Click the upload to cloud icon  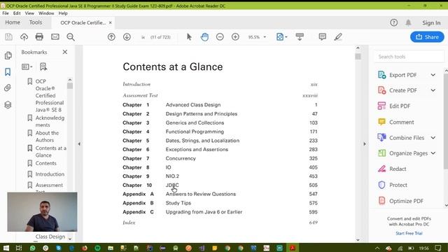[x=24, y=37]
